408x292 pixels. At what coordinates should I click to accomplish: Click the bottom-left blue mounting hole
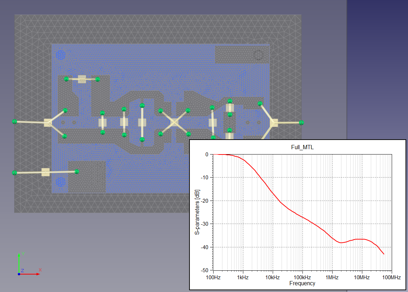click(61, 182)
